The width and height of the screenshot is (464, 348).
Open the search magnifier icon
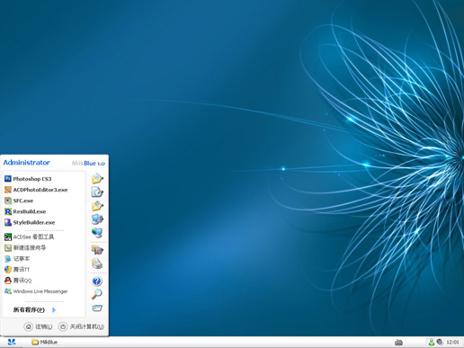pos(97,294)
